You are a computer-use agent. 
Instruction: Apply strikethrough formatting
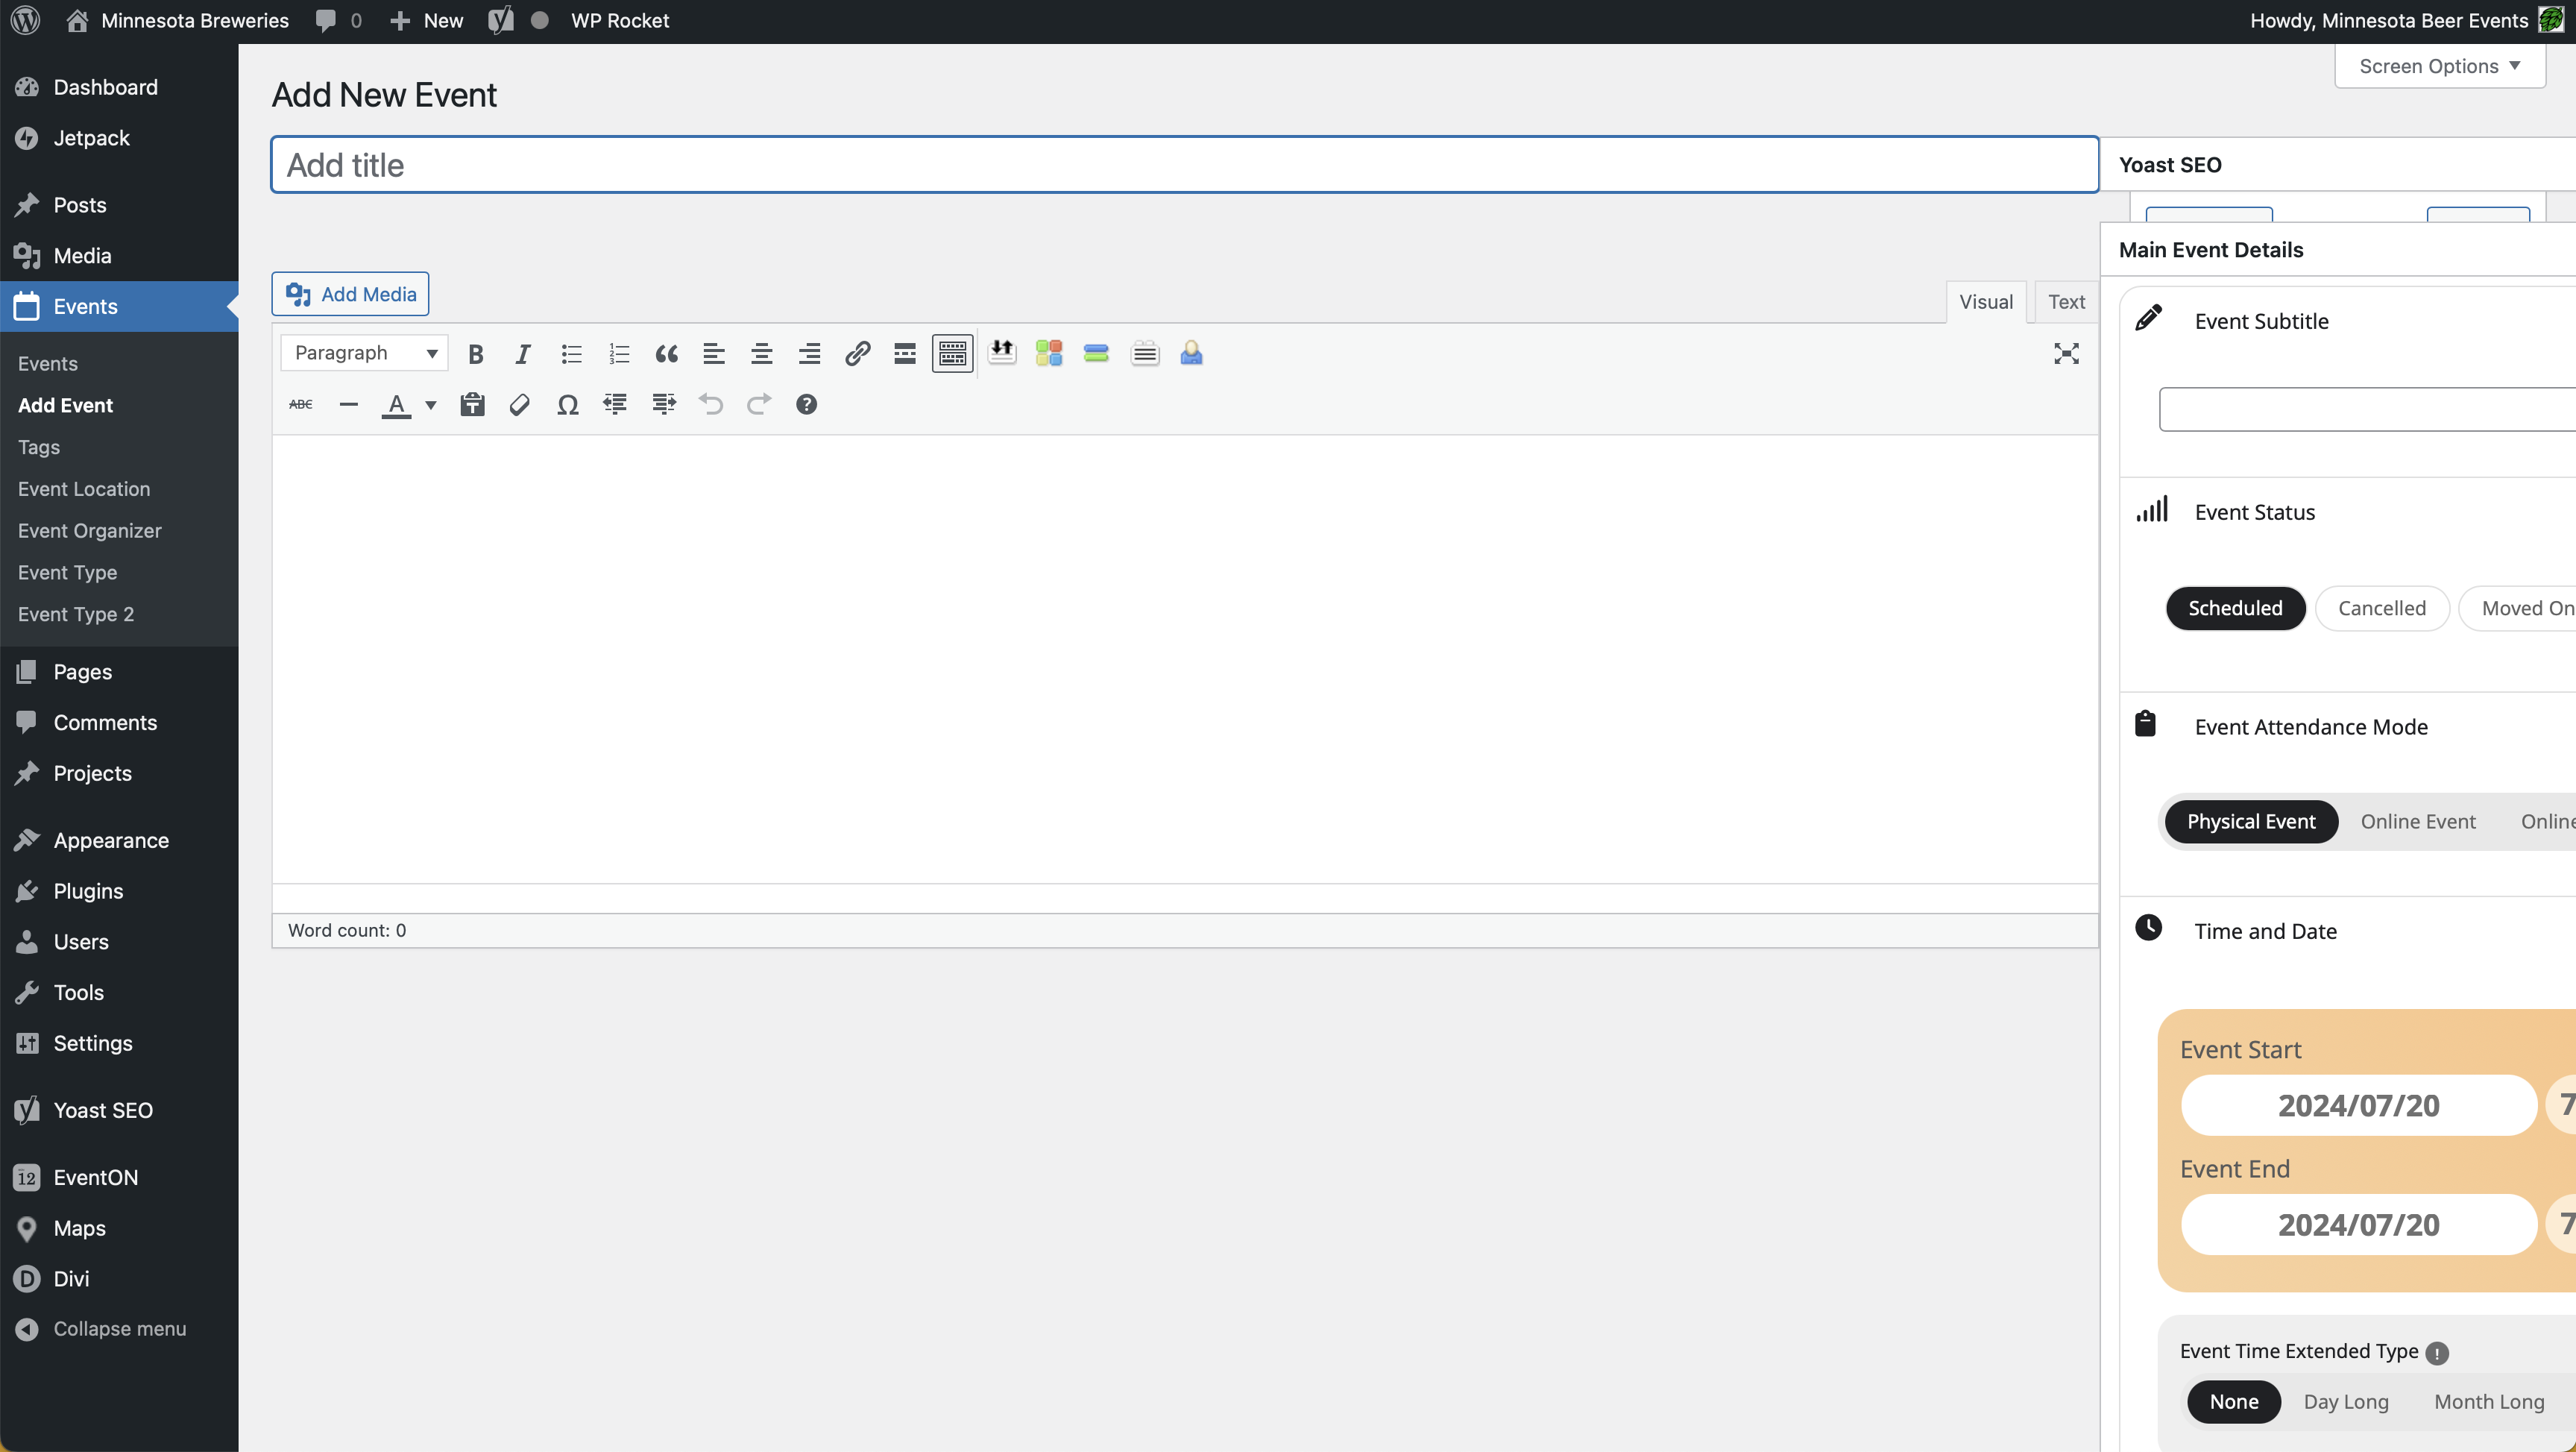301,405
